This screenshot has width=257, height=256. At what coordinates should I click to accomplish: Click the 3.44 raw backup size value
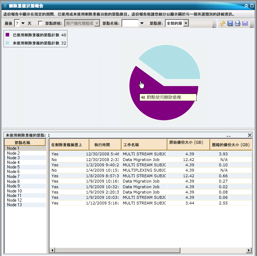tap(190, 203)
